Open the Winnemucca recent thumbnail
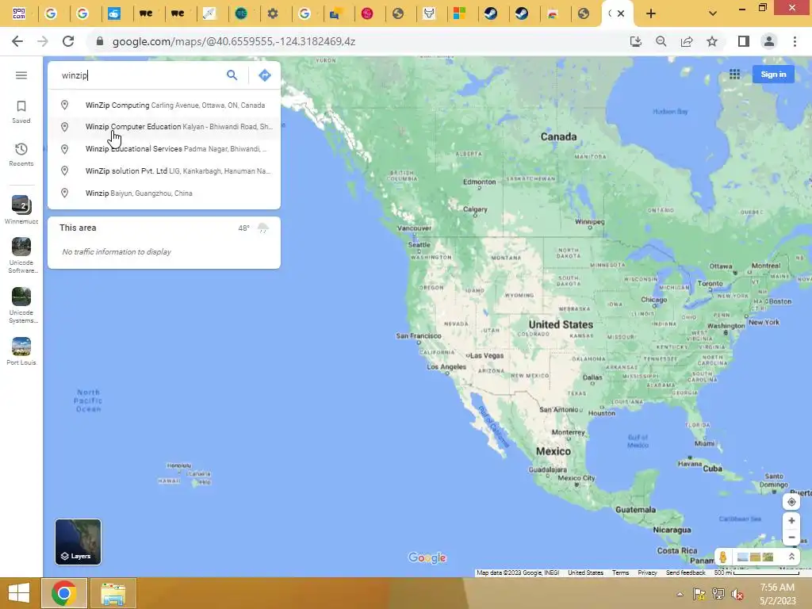Screen dimensions: 812x609 tap(21, 209)
